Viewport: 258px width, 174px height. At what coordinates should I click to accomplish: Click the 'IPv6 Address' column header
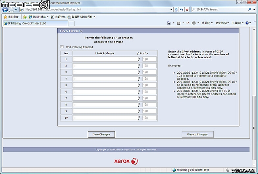pos(105,53)
